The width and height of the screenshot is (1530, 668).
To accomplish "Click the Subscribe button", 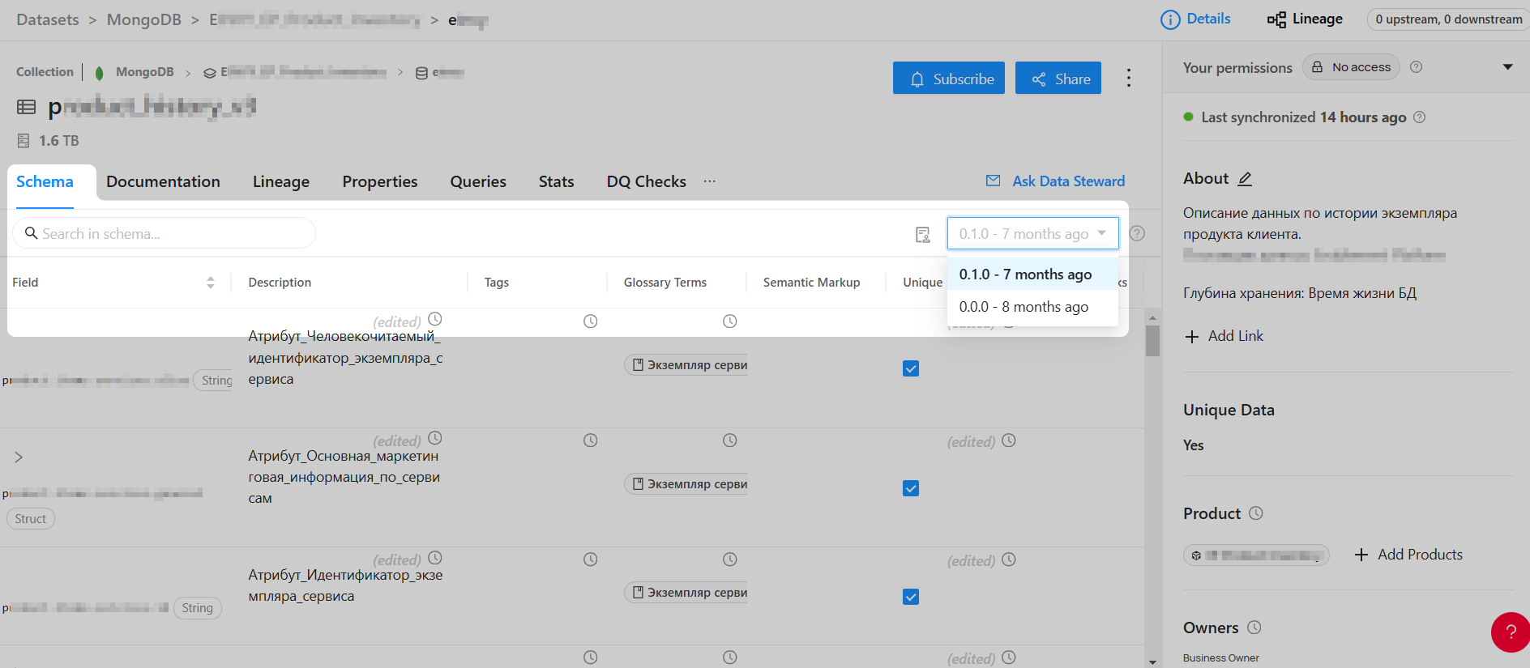I will click(948, 79).
